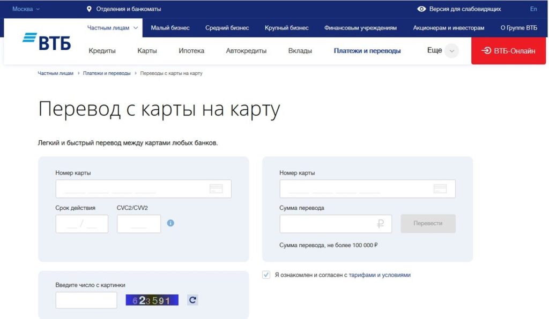Click the VTB logo
549x319 pixels.
point(47,42)
